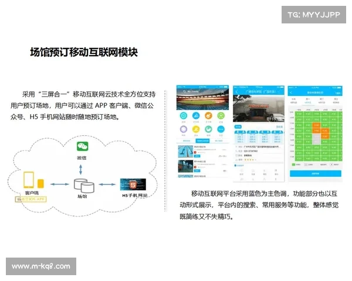Open the profile icon on stadium banner
This screenshot has width=352, height=281.
click(223, 92)
